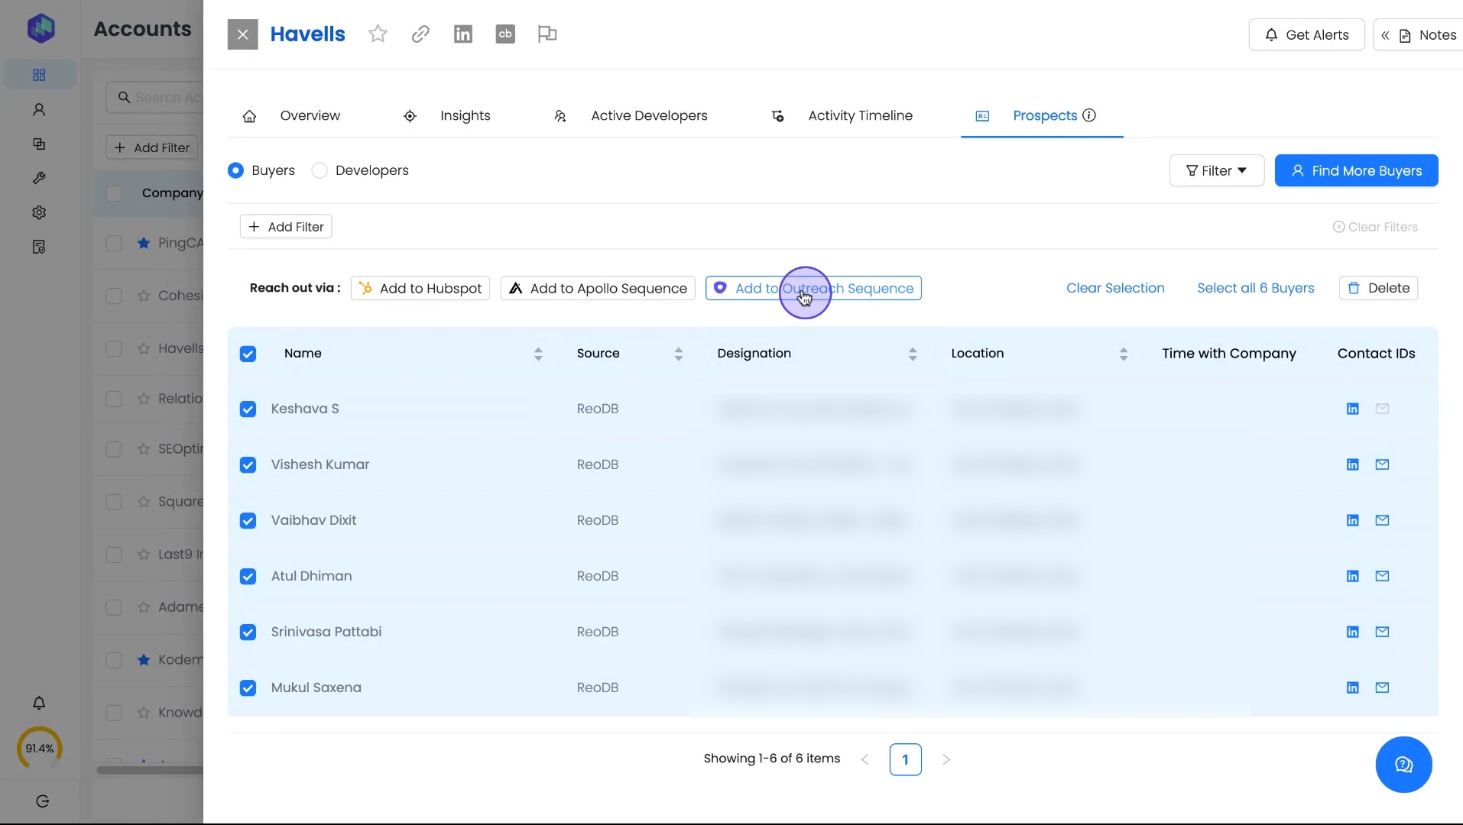Screen dimensions: 1463x825
Task: Open Vishesh Kumar's email contact icon
Action: pyautogui.click(x=1382, y=464)
